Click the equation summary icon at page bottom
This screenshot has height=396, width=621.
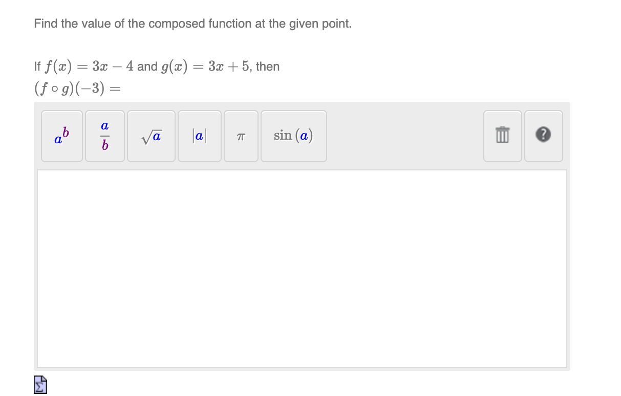(x=40, y=384)
